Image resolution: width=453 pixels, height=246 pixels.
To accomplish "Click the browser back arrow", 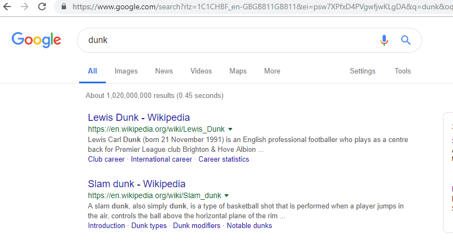I will (x=7, y=7).
